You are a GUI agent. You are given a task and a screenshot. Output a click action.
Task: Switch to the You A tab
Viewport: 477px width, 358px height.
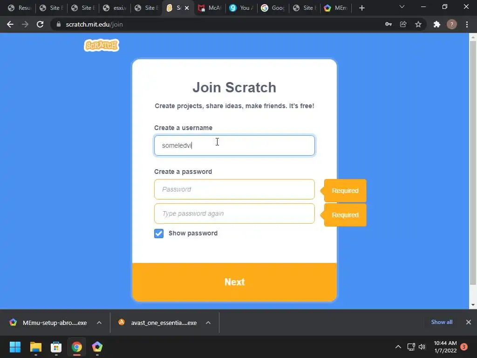point(241,8)
